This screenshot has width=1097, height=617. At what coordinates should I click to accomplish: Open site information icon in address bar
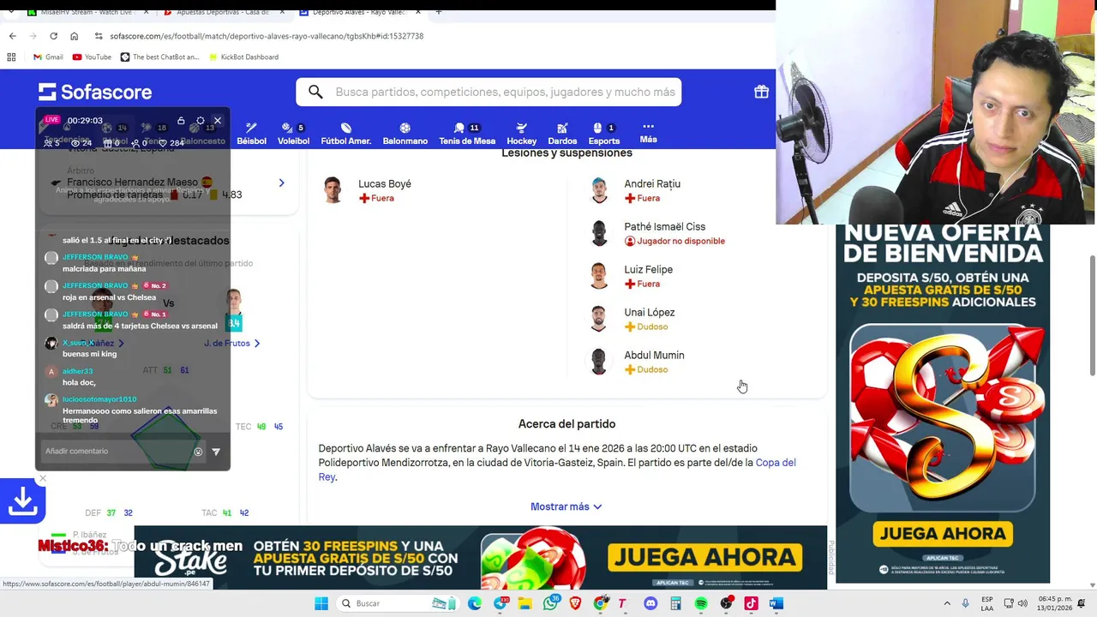(99, 36)
